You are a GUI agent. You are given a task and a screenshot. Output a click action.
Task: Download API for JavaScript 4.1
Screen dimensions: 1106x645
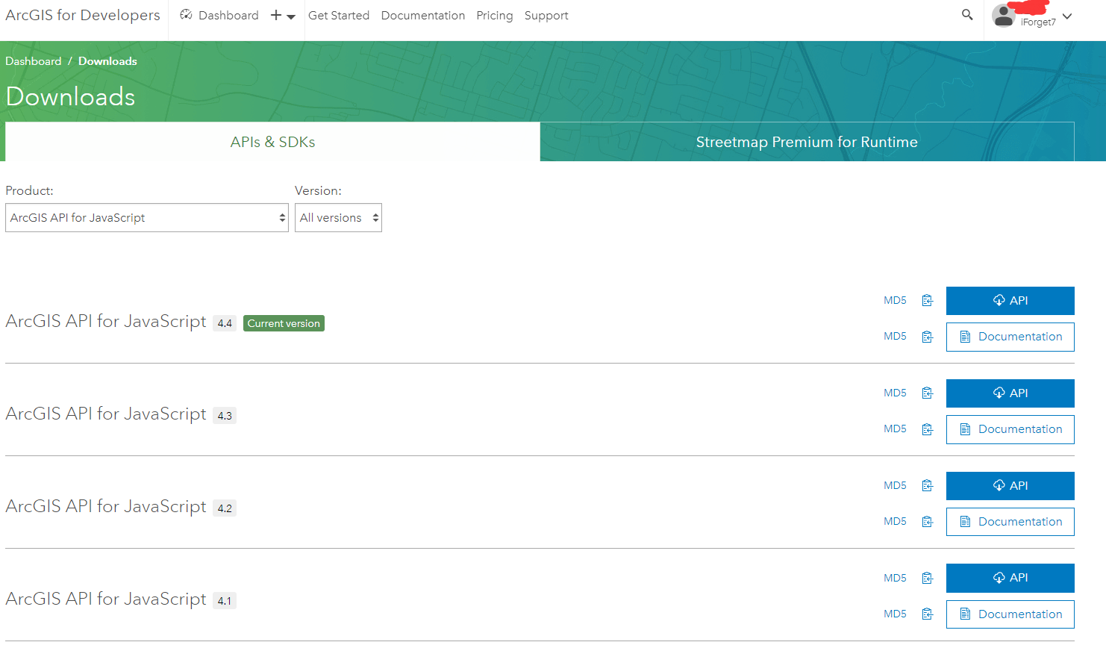click(1010, 578)
